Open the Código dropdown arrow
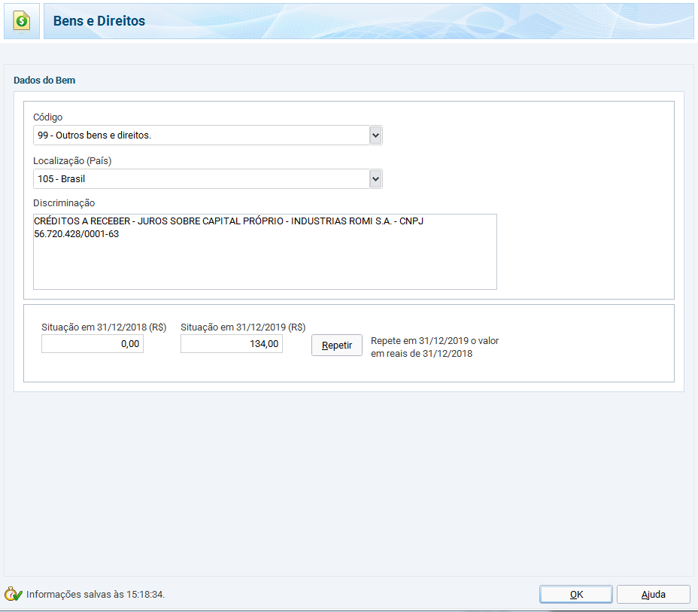The width and height of the screenshot is (698, 612). [x=376, y=135]
